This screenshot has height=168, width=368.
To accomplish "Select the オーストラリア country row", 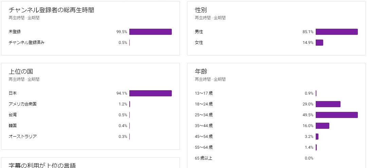I will pyautogui.click(x=23, y=137).
